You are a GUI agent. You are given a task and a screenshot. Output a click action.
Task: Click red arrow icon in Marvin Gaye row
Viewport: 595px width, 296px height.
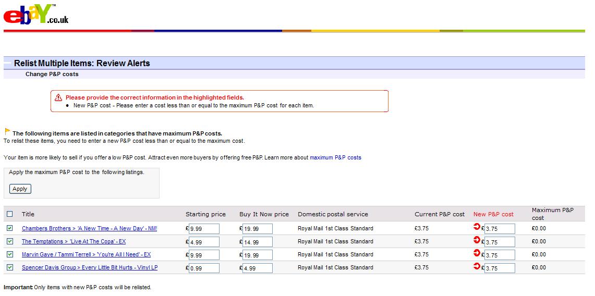[x=477, y=253]
